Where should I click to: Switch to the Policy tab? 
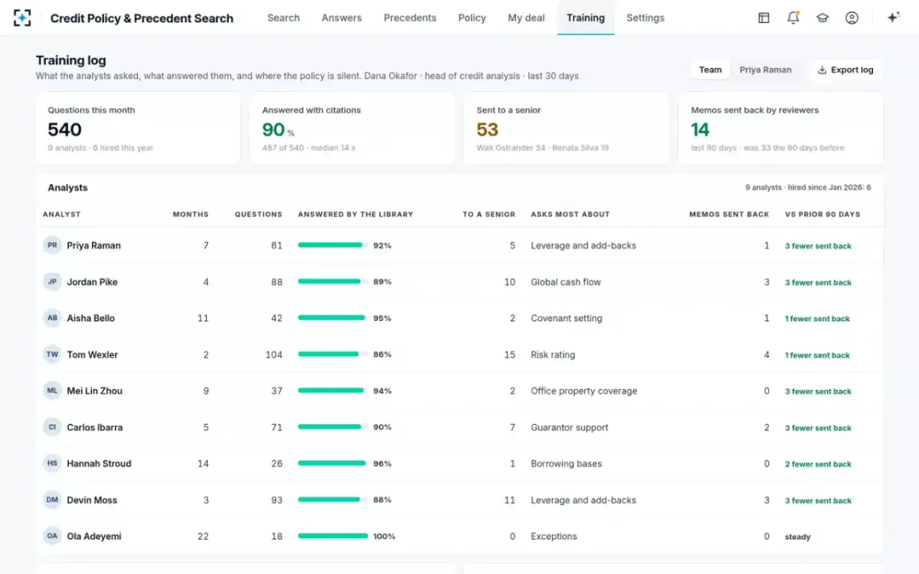pyautogui.click(x=472, y=18)
